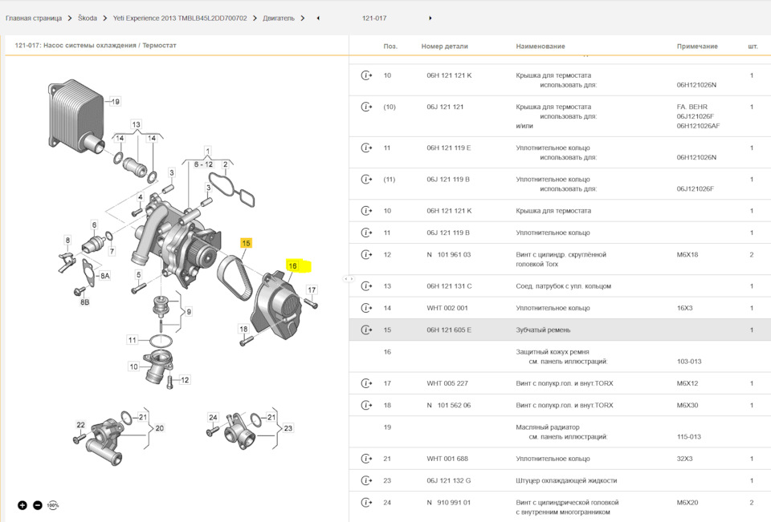771x522 pixels.
Task: Open info icon for N 101 562 06
Action: coord(366,405)
